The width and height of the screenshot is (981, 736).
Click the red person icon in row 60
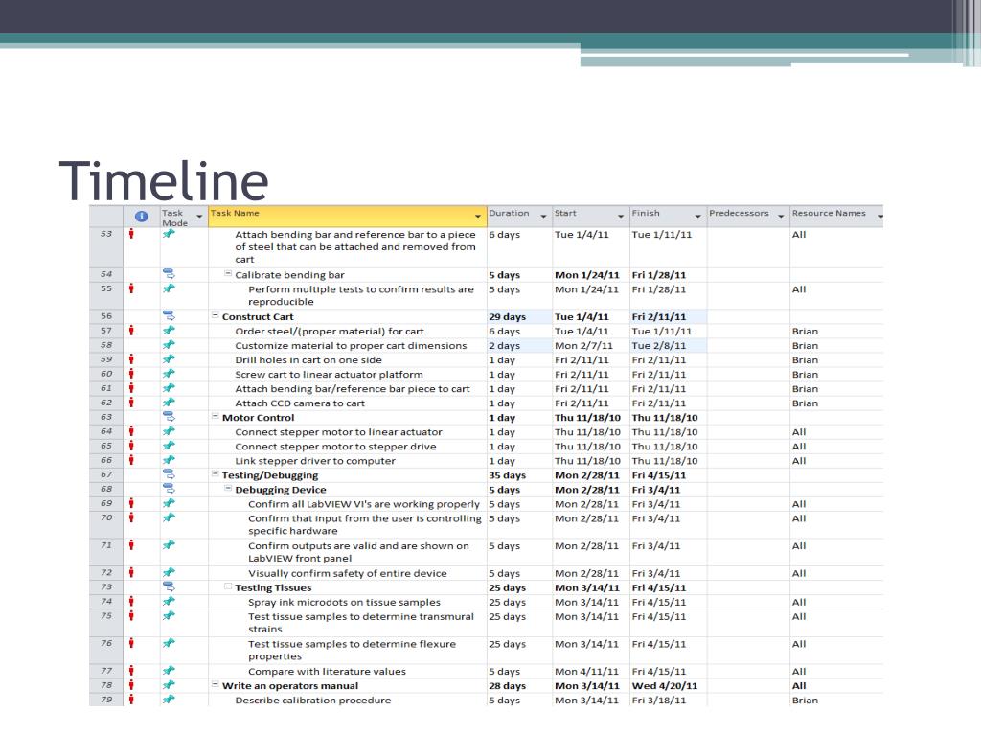tap(131, 373)
